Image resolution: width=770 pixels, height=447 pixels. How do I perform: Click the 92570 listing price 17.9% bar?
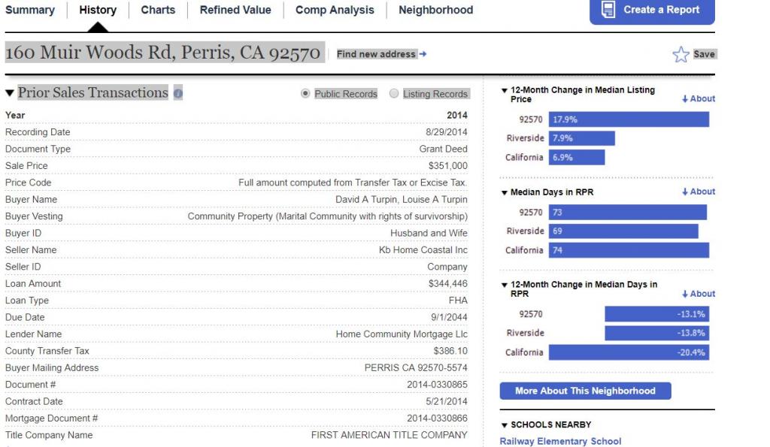(629, 119)
